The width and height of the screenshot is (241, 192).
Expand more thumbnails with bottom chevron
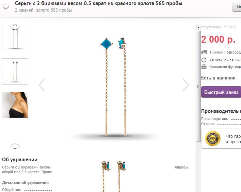[x=15, y=148]
